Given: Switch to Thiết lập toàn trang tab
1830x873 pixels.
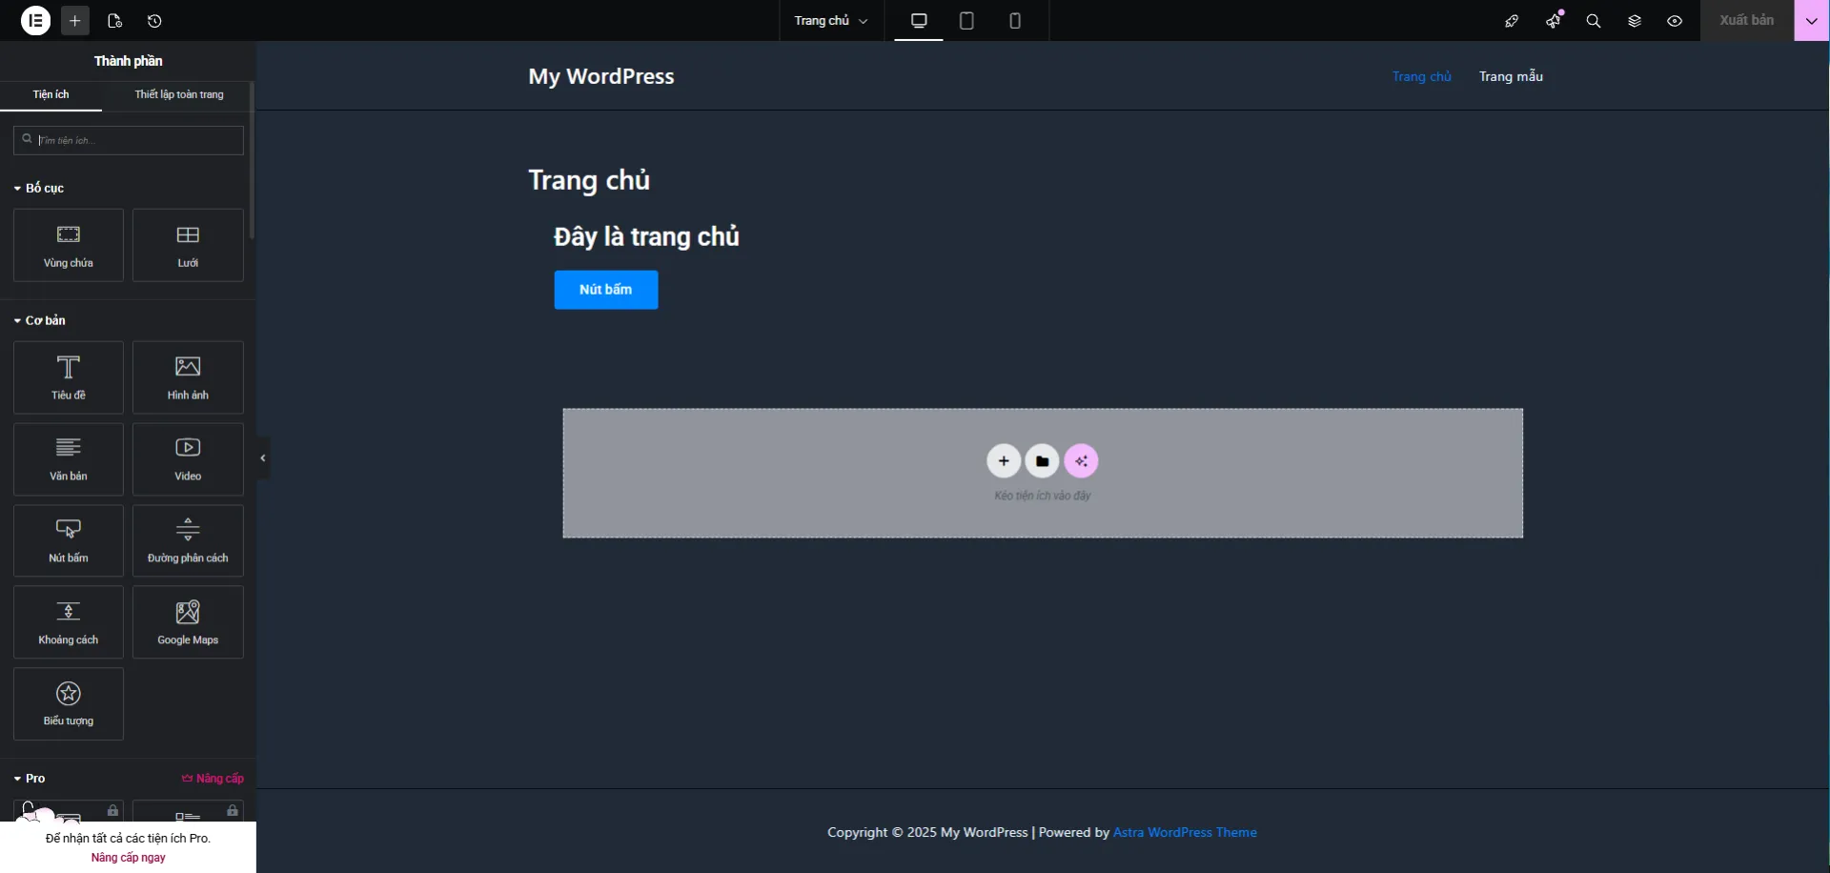Looking at the screenshot, I should 179,94.
